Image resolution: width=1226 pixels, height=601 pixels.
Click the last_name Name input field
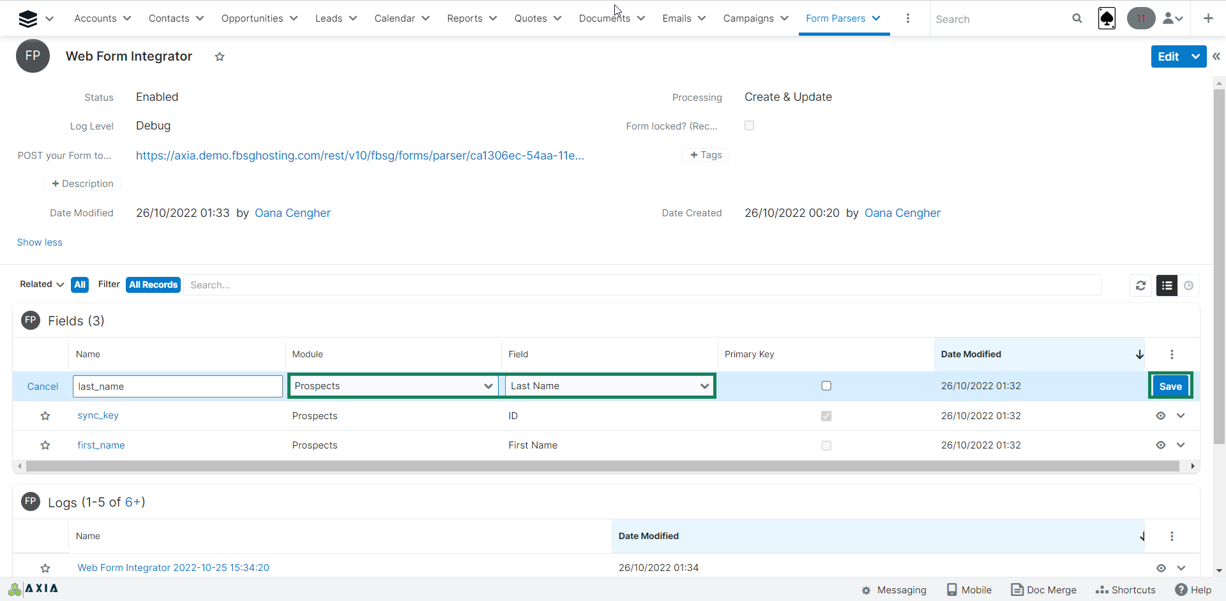pos(178,386)
